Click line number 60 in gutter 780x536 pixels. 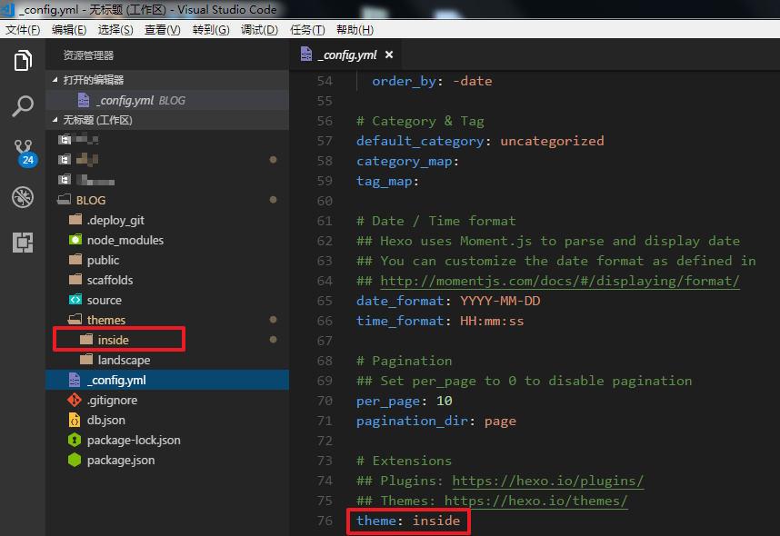click(x=325, y=201)
